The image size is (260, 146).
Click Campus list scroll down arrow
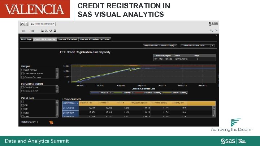(x=57, y=77)
